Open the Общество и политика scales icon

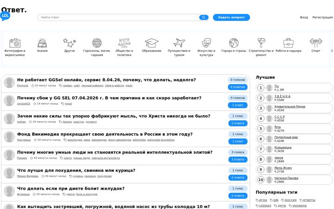click(x=124, y=43)
